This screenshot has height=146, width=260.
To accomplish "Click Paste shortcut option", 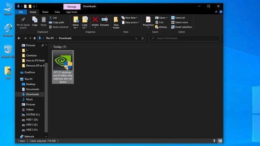I will pos(58,27).
